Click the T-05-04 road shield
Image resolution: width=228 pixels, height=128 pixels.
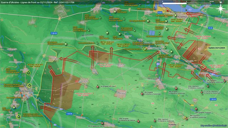213,99
